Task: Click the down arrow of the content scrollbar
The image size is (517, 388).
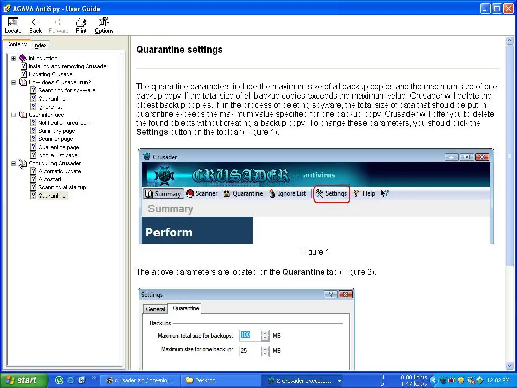Action: [x=509, y=365]
